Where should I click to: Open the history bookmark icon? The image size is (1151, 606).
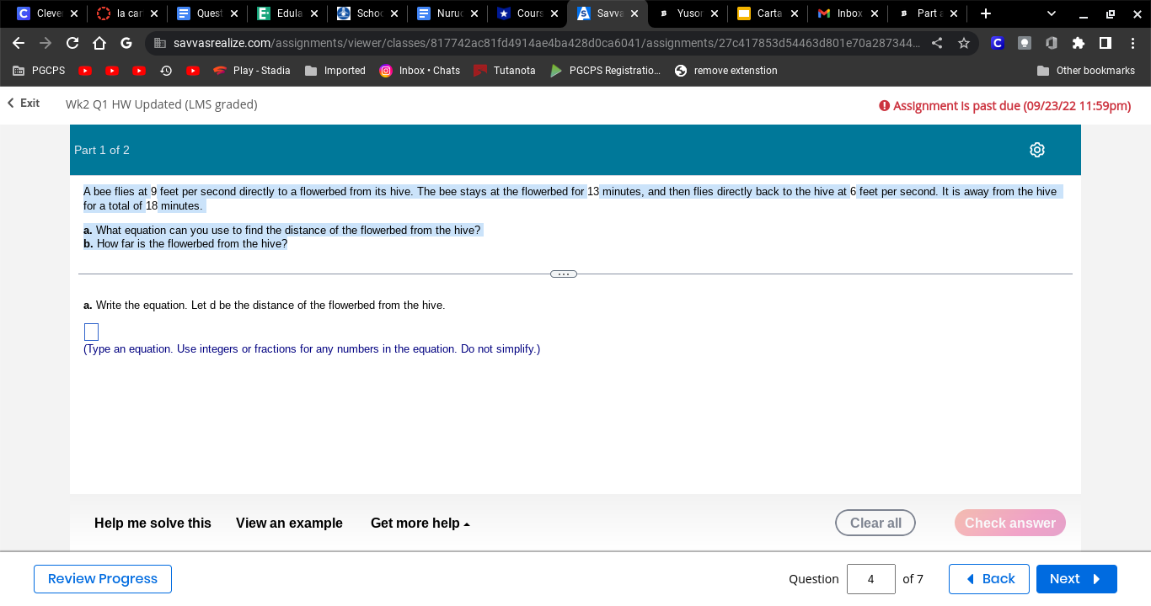[166, 71]
